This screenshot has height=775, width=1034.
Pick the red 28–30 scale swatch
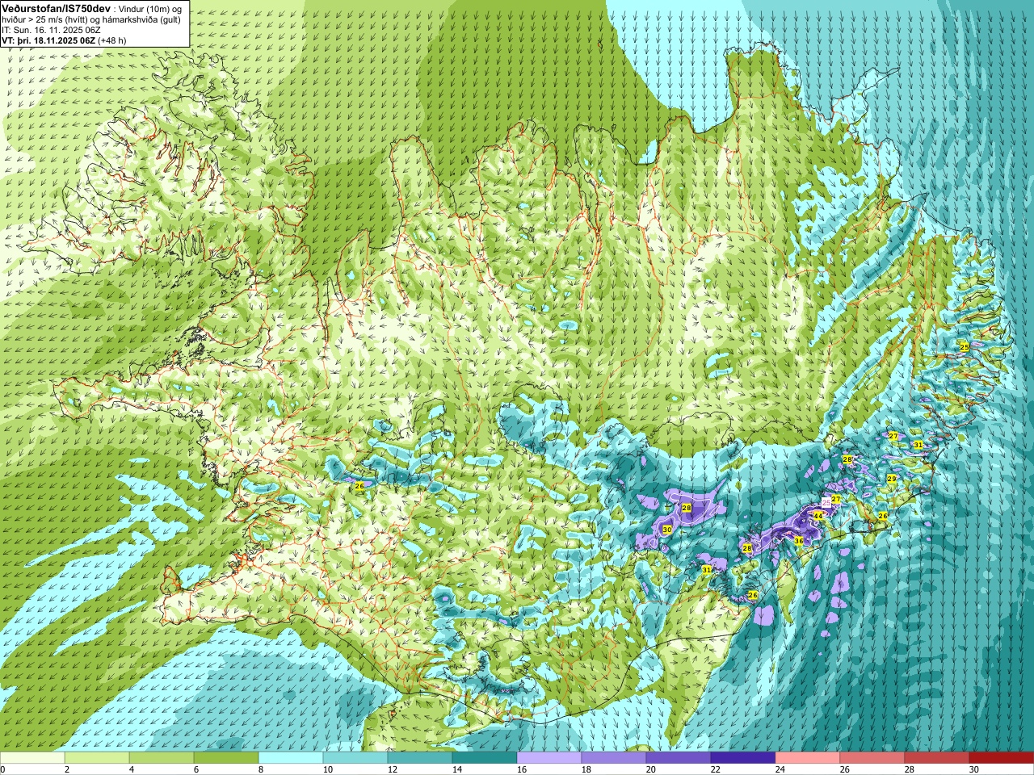937,758
